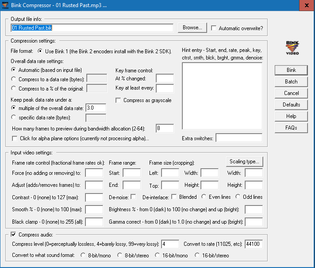The width and height of the screenshot is (315, 268).
Task: Select 8-bit/mono sound format
Action: 83,255
